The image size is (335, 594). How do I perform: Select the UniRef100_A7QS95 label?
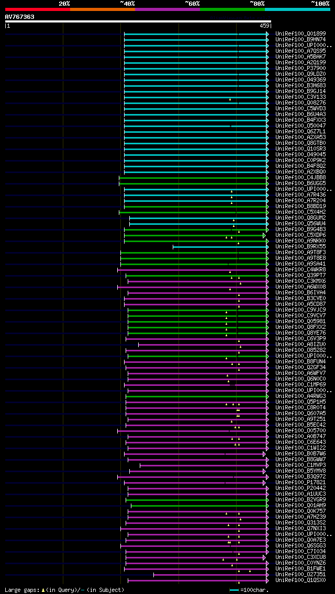point(300,51)
